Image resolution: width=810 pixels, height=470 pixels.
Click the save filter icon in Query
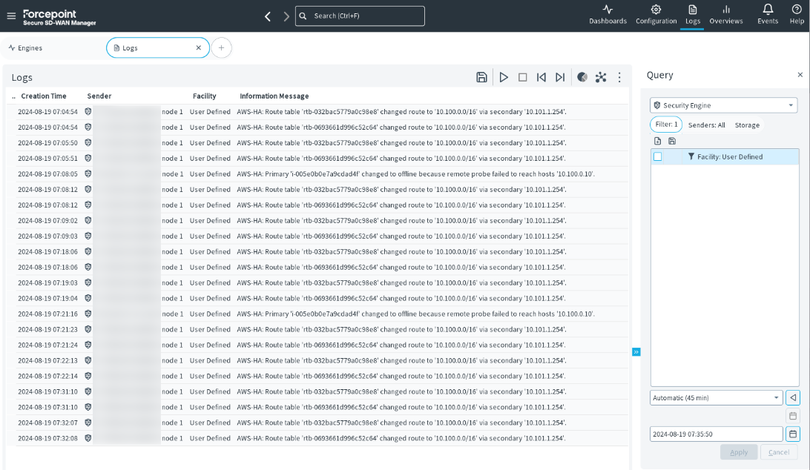tap(672, 141)
